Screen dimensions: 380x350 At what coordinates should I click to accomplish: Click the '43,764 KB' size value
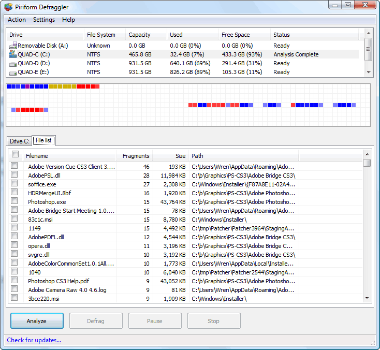click(x=173, y=202)
